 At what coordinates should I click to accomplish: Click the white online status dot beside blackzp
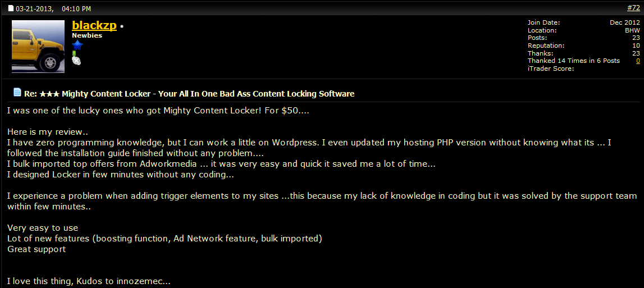tap(122, 27)
